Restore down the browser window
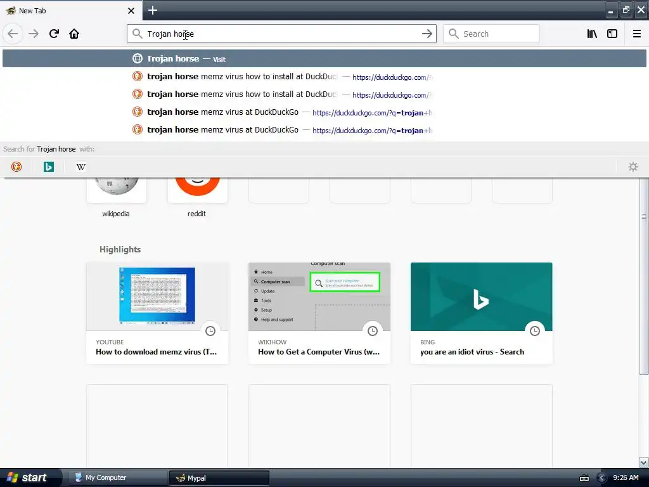The width and height of the screenshot is (649, 487). (626, 10)
